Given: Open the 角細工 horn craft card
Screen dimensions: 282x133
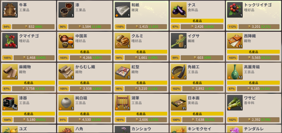Looking at the screenshot, I should pos(197,78).
